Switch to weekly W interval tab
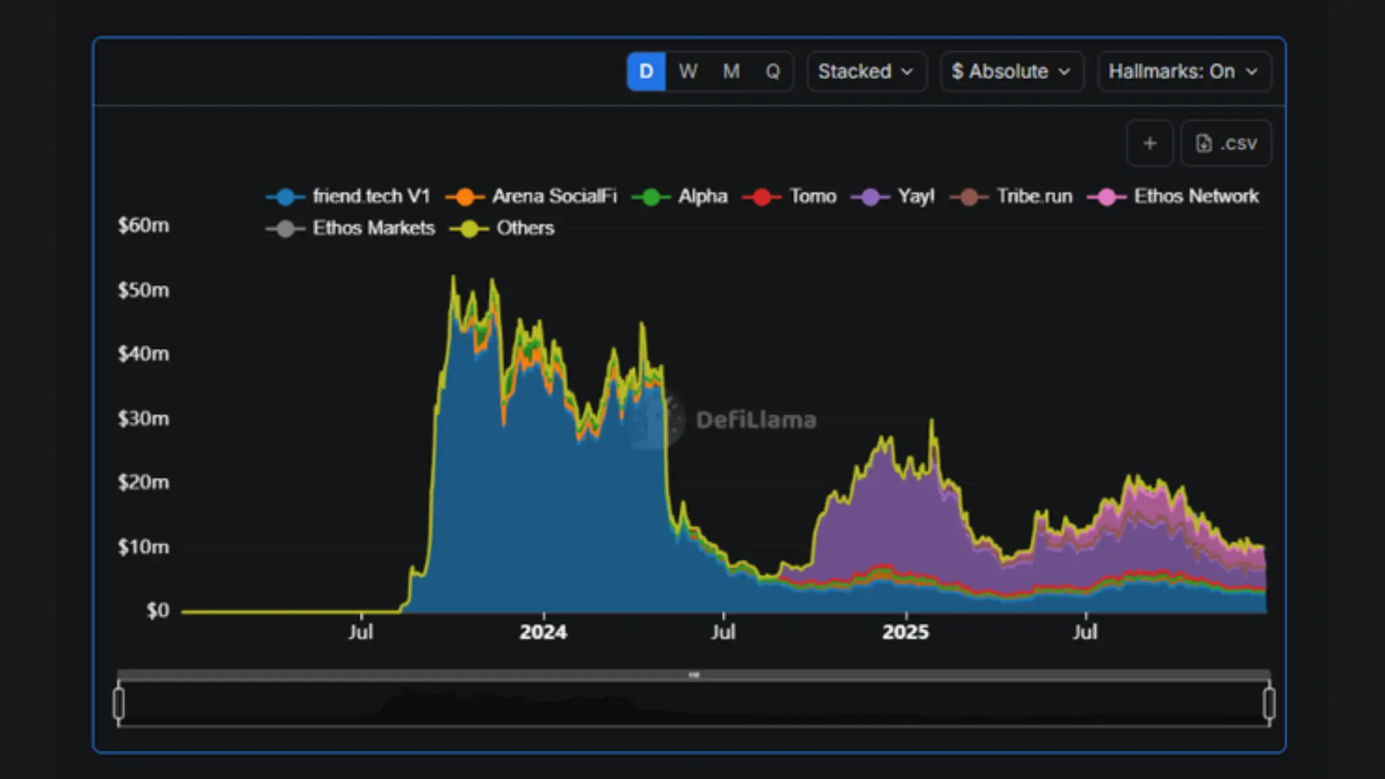Screen dimensions: 1385x779 pos(688,71)
